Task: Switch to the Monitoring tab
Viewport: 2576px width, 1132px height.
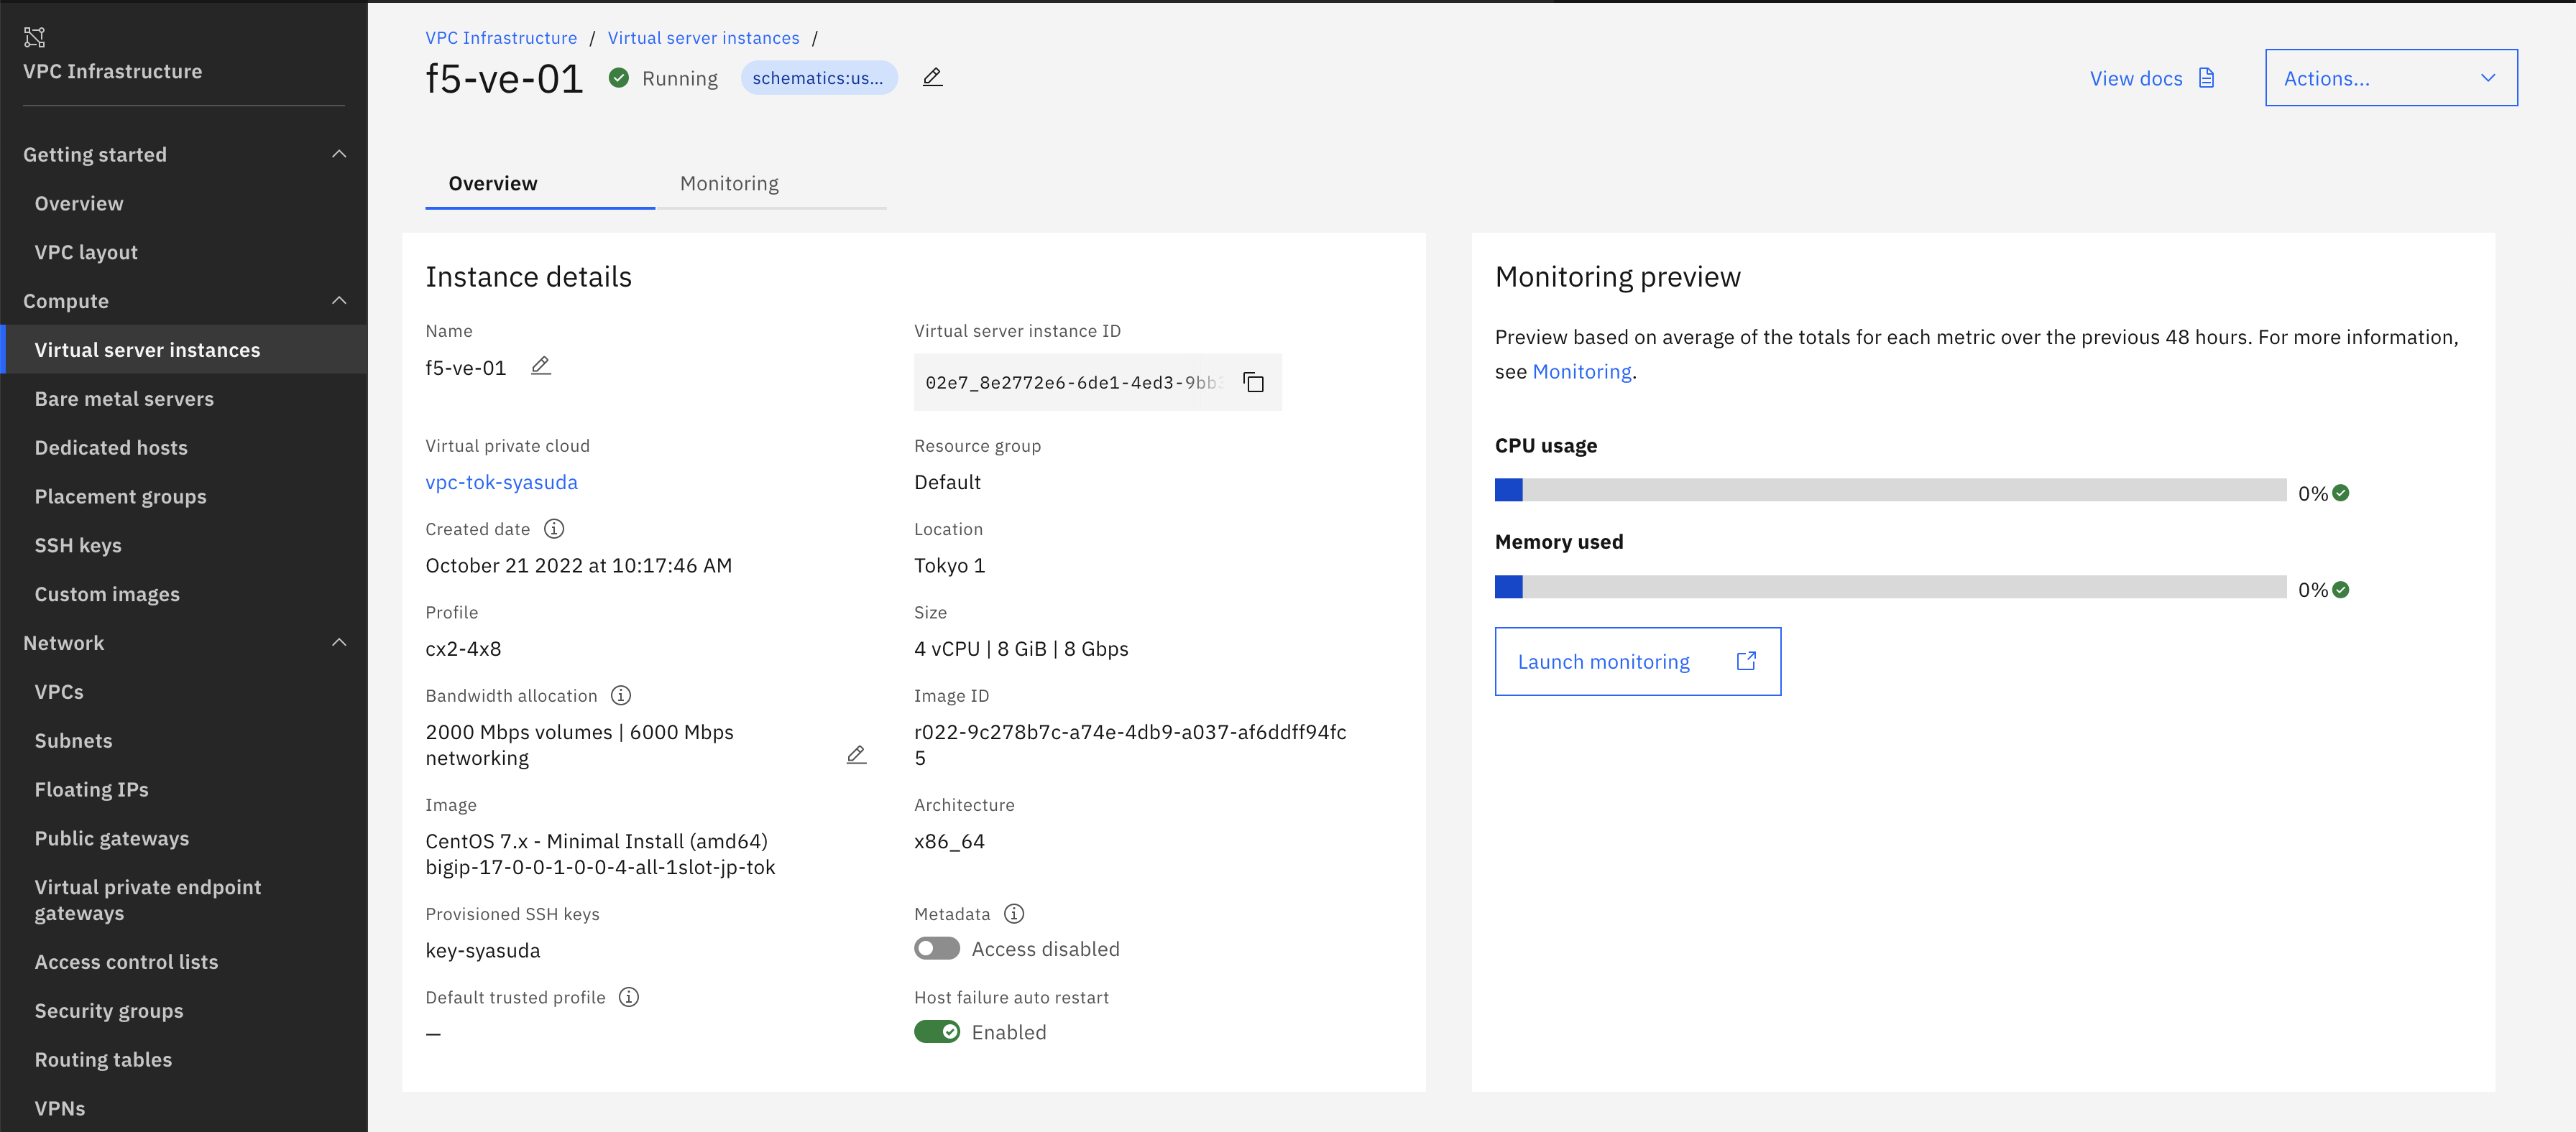Action: click(x=729, y=184)
